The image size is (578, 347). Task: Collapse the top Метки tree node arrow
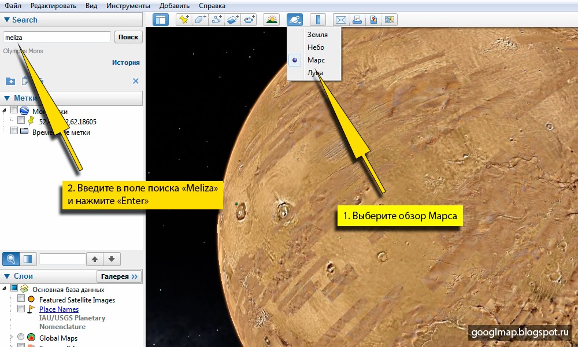5,110
